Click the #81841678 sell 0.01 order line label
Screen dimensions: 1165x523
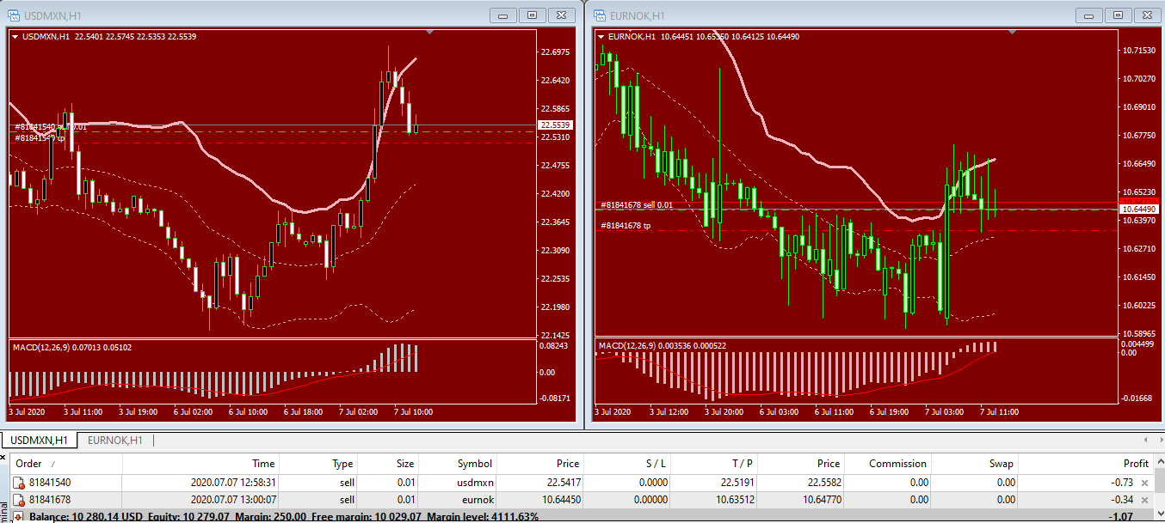[x=637, y=204]
